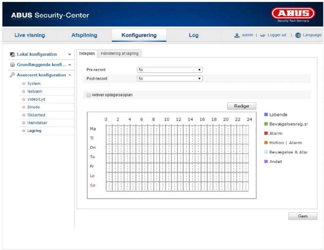Screen dimensions: 324x250
Task: Select the Tidsplan tab
Action: point(87,53)
